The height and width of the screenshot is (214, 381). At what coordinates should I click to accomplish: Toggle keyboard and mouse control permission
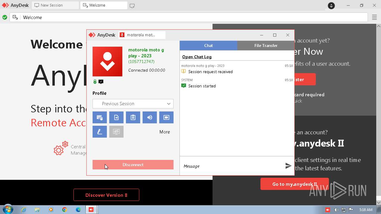100,117
